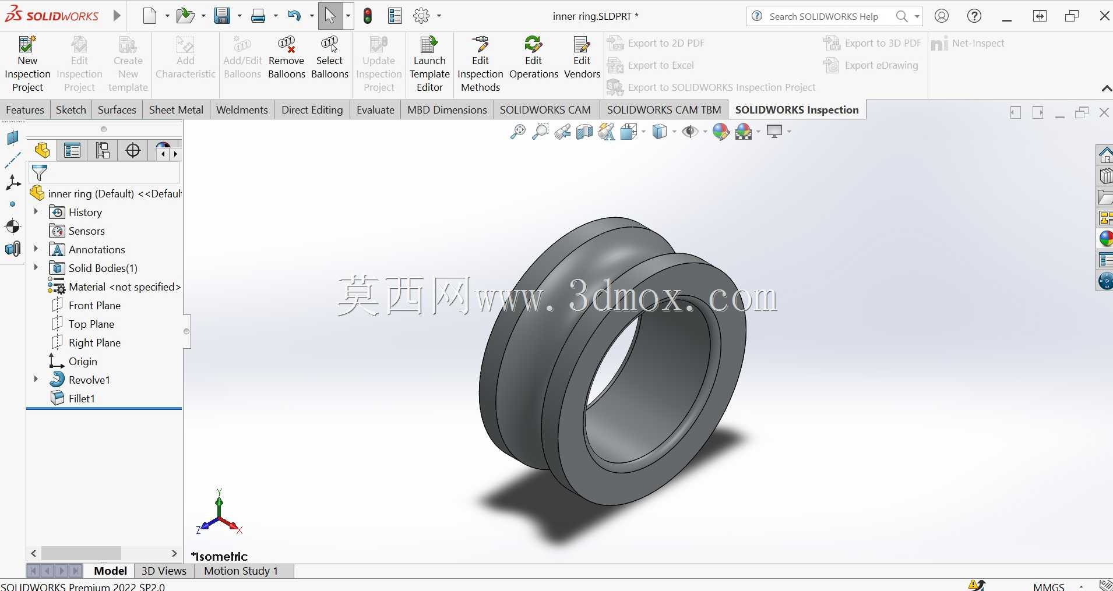Click the MMGS unit system status
Screen dimensions: 1113x591
point(1049,586)
